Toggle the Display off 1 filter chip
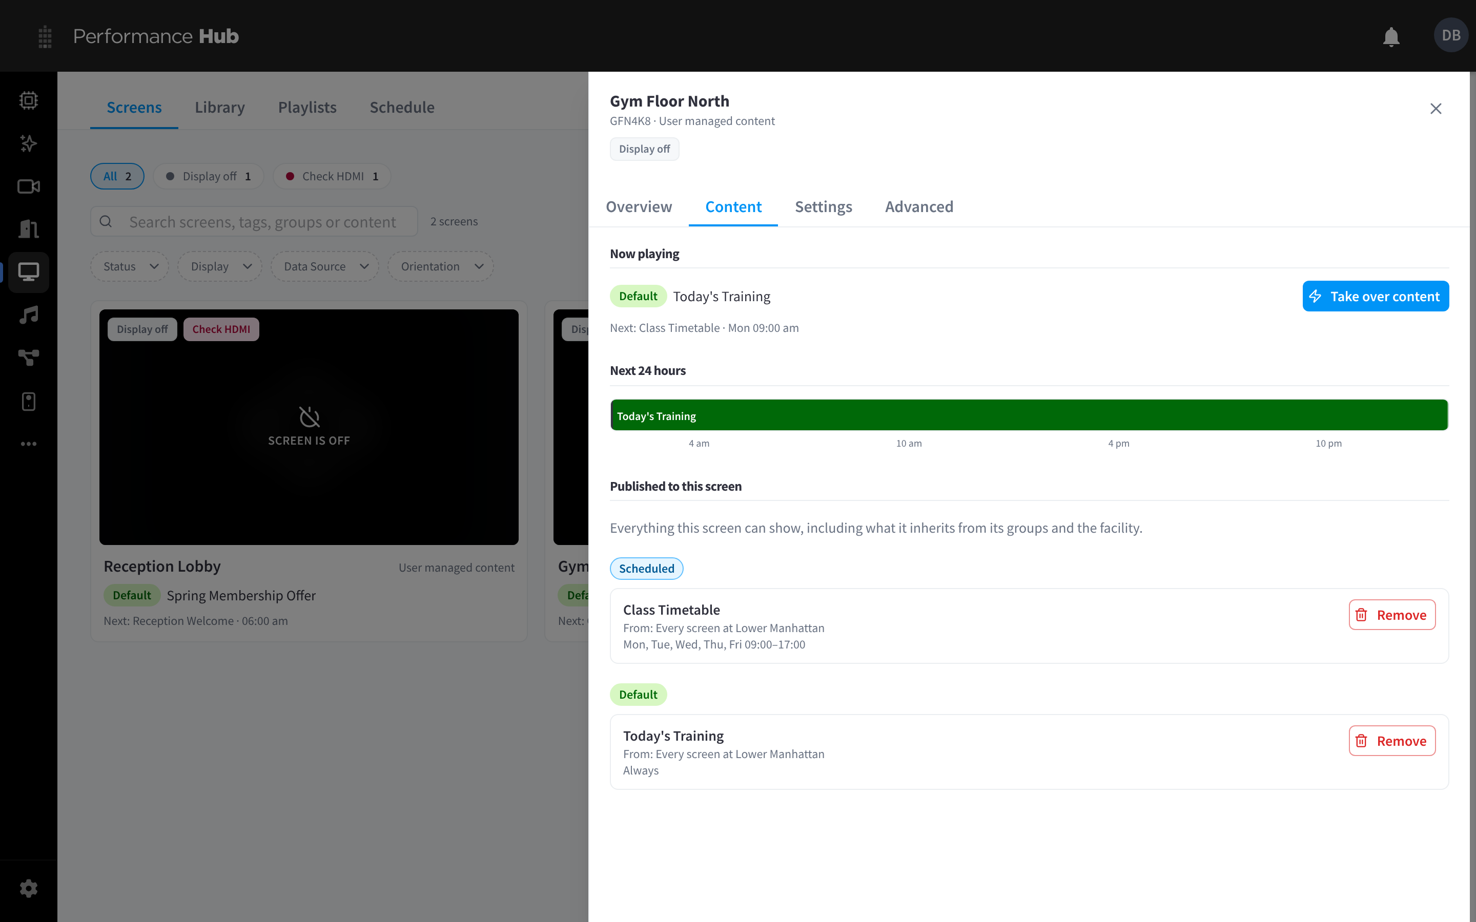Viewport: 1476px width, 922px height. coord(209,176)
